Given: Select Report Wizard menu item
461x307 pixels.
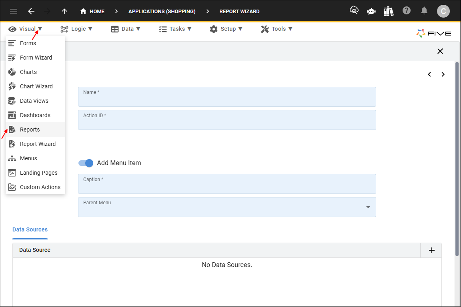Looking at the screenshot, I should pos(35,144).
